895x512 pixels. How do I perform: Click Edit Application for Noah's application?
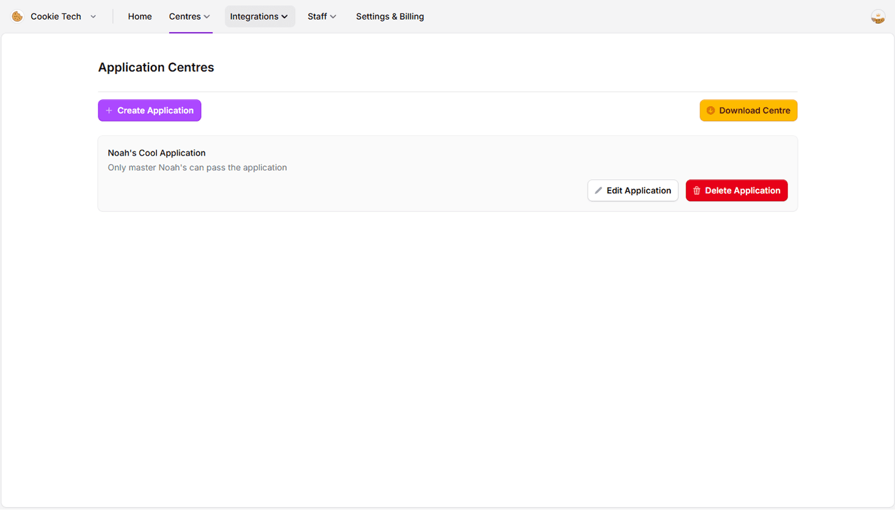(632, 190)
